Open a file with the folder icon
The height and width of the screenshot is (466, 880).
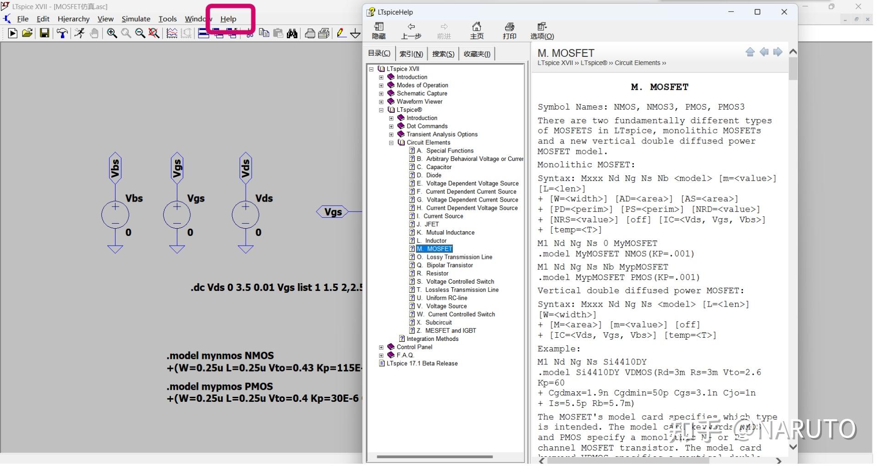point(27,33)
